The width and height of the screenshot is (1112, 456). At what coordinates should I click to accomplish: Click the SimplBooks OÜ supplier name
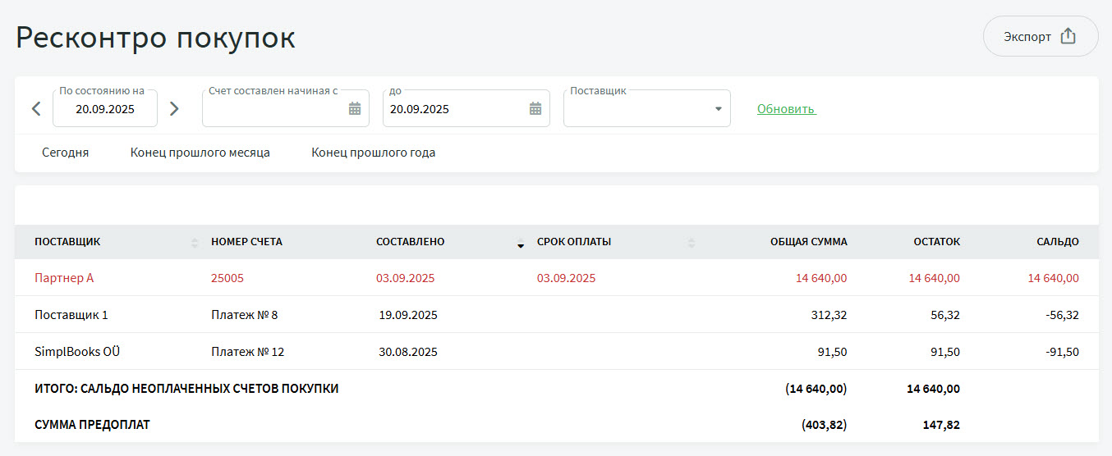coord(78,352)
